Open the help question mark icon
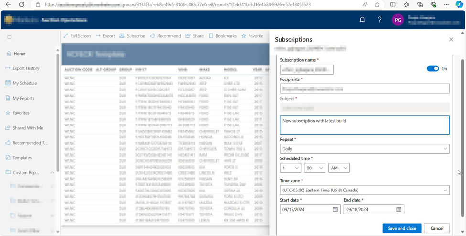This screenshot has width=466, height=236. (x=379, y=20)
